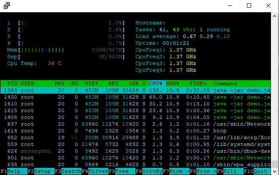Screen dimensions: 279x175
Task: Open F2 Setup in htop footer
Action: pos(41,171)
